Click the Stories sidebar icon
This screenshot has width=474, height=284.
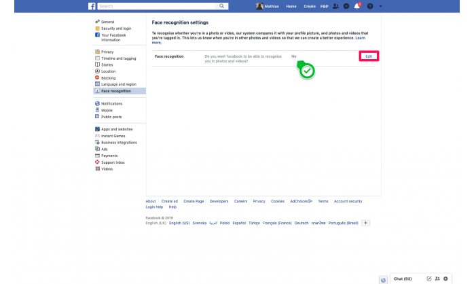[x=97, y=65]
